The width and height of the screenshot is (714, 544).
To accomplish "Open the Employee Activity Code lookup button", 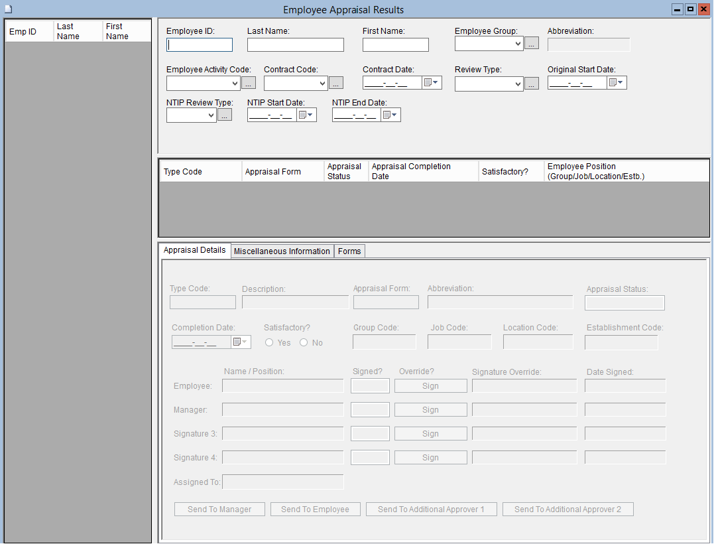I will (x=248, y=83).
